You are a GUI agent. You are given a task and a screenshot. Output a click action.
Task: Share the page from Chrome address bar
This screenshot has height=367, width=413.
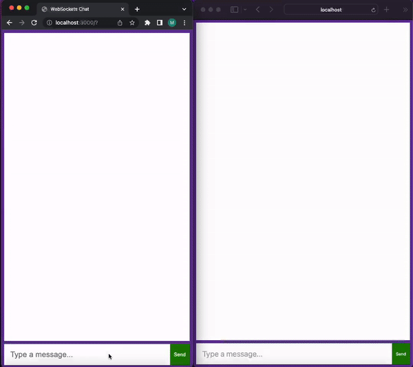120,23
